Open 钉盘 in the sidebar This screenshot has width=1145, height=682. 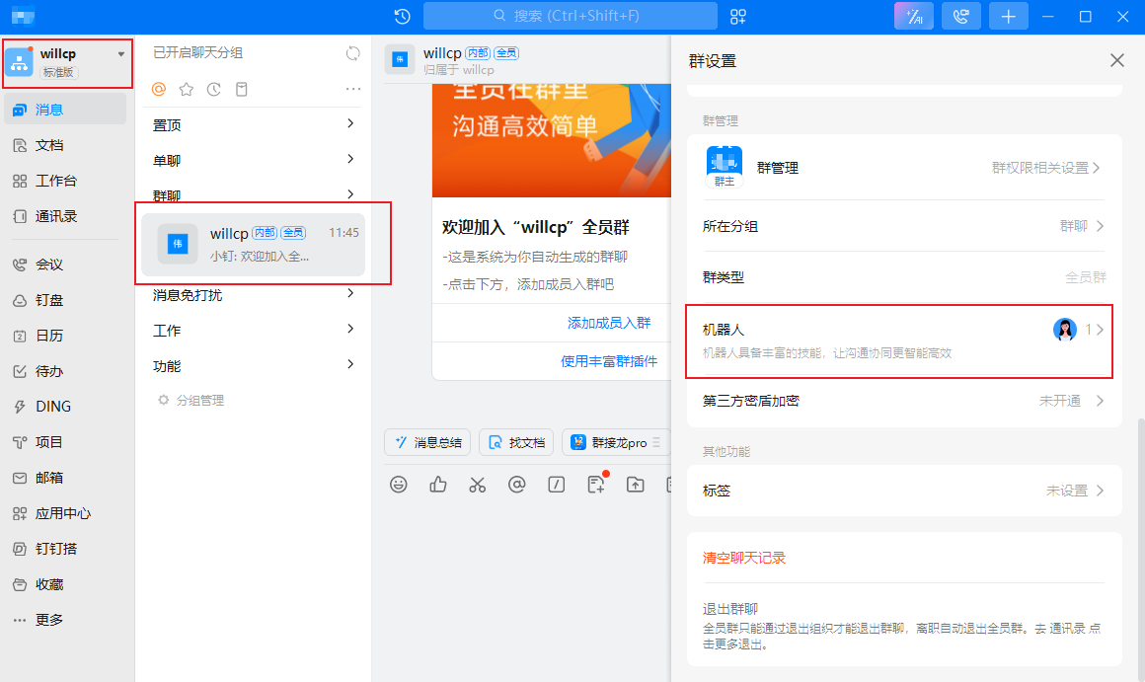click(x=65, y=300)
